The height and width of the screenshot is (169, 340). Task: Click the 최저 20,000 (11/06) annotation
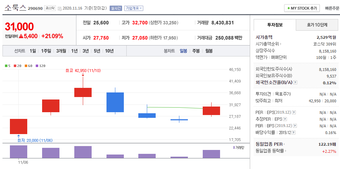(x=35, y=140)
